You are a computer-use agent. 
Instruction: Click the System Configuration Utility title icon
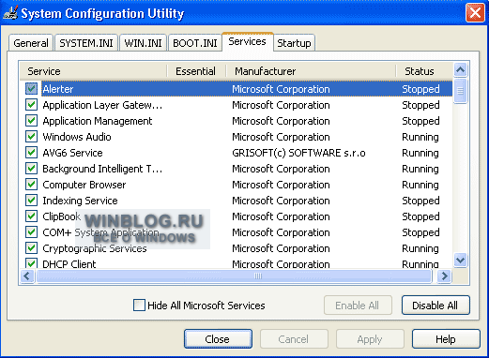pos(10,13)
